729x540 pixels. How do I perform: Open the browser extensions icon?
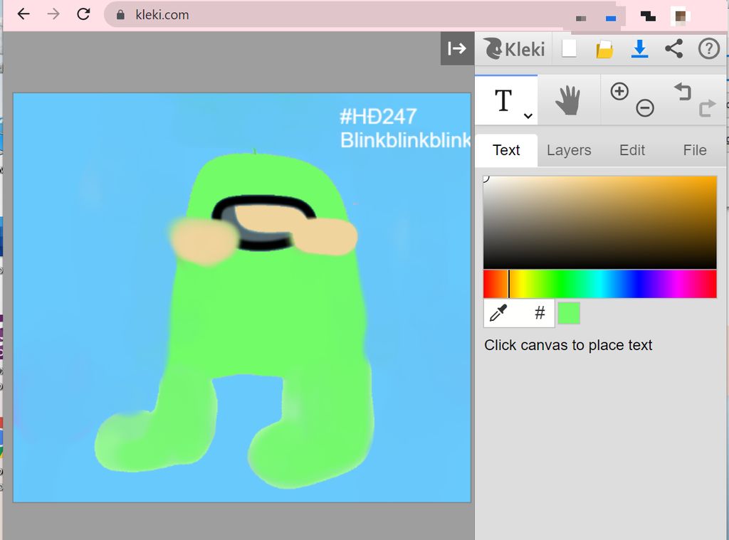tap(648, 17)
